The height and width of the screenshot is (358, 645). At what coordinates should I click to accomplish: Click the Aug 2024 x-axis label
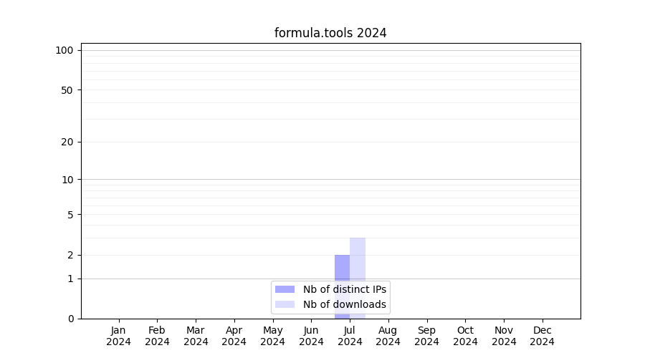tap(388, 336)
